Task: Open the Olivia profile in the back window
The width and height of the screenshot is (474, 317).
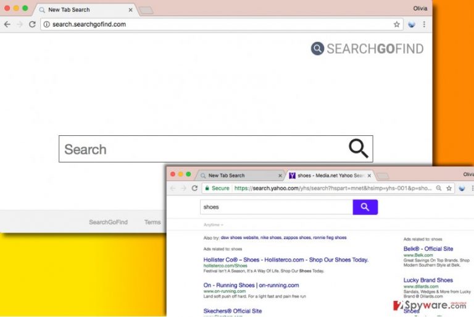Action: (x=420, y=9)
